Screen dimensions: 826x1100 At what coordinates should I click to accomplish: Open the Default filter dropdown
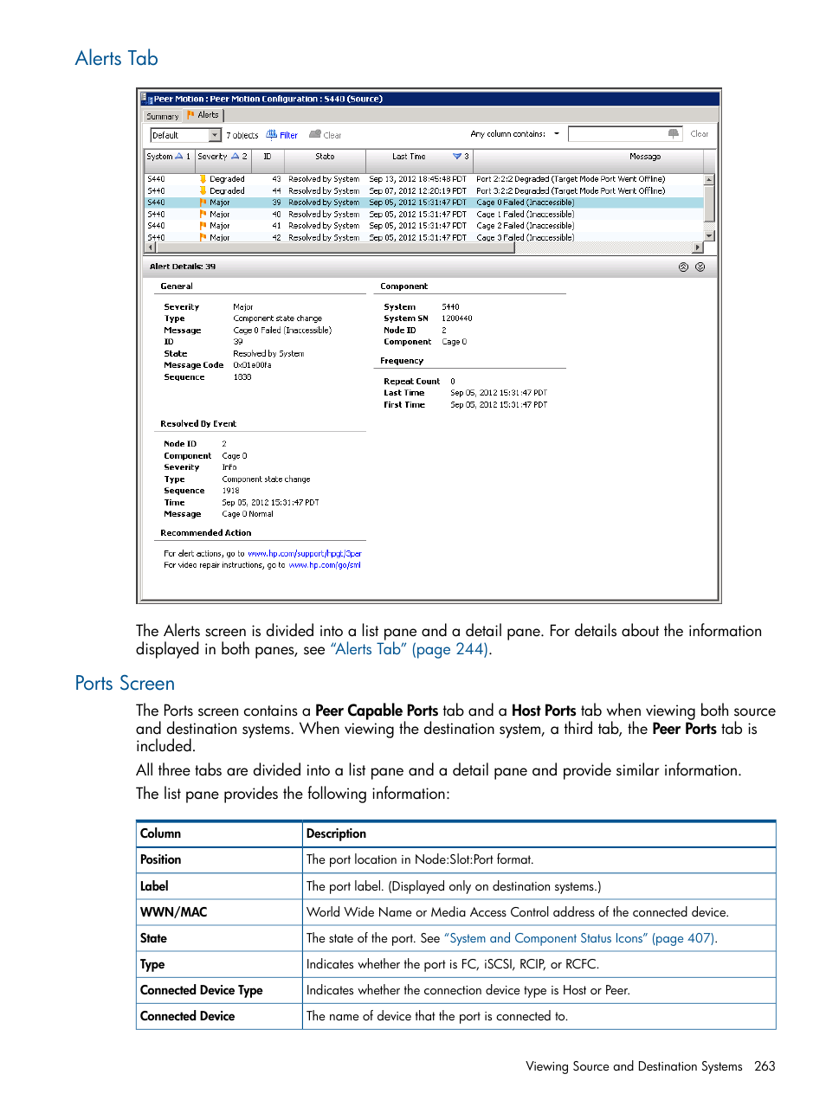pyautogui.click(x=215, y=135)
